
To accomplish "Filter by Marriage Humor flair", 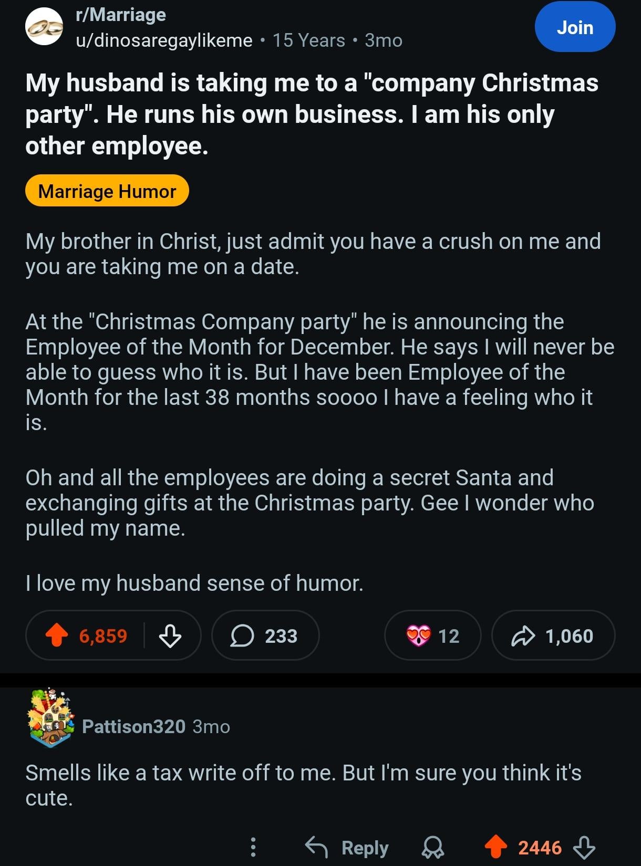I will coord(107,191).
